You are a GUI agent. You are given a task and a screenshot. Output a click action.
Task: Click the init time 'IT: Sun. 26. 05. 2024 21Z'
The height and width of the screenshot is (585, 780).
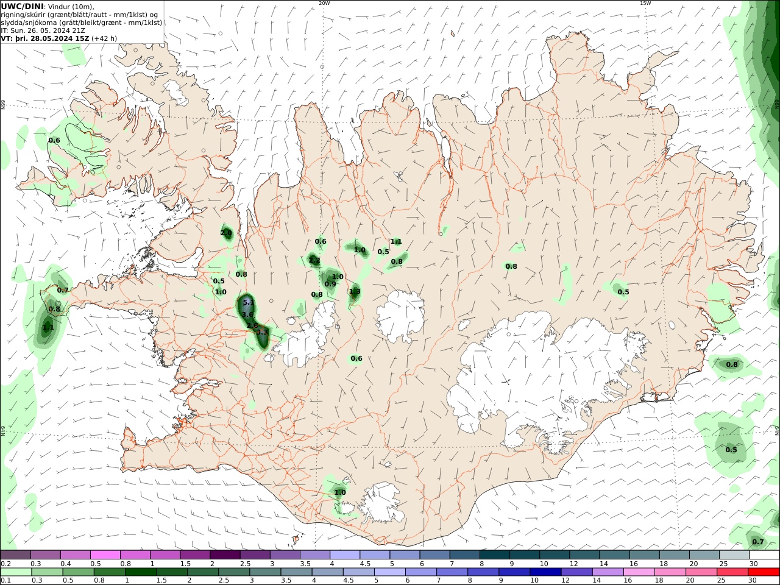click(x=43, y=30)
